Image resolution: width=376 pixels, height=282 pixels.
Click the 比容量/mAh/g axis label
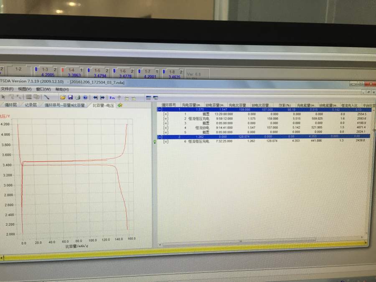[77, 246]
